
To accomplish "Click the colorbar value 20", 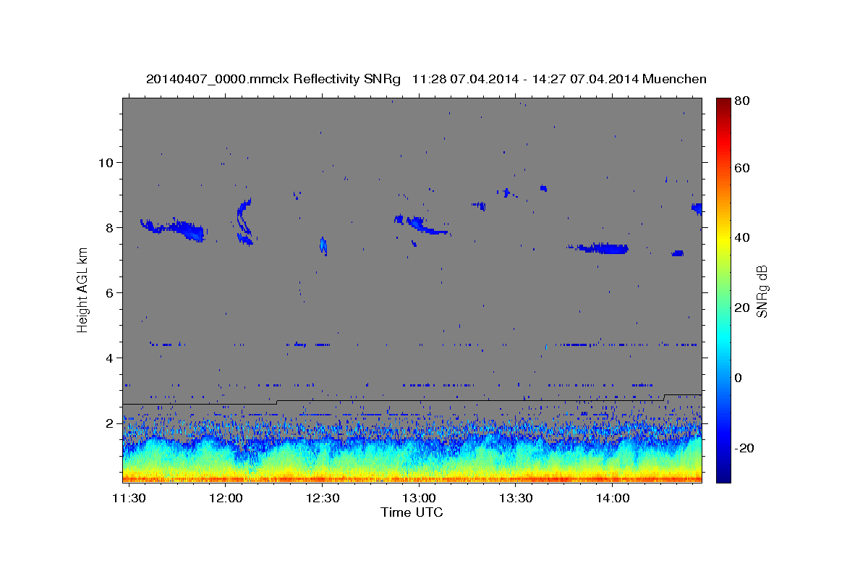I will click(x=744, y=308).
